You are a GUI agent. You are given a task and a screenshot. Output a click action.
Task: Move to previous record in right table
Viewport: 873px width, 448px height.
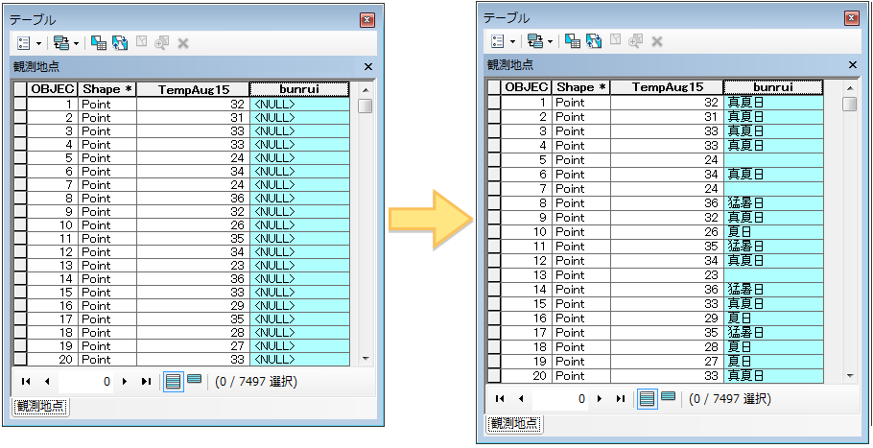tap(522, 398)
